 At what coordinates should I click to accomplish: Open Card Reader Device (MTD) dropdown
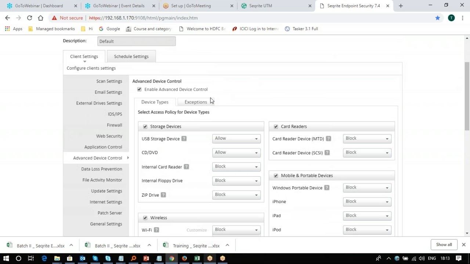[x=367, y=139]
